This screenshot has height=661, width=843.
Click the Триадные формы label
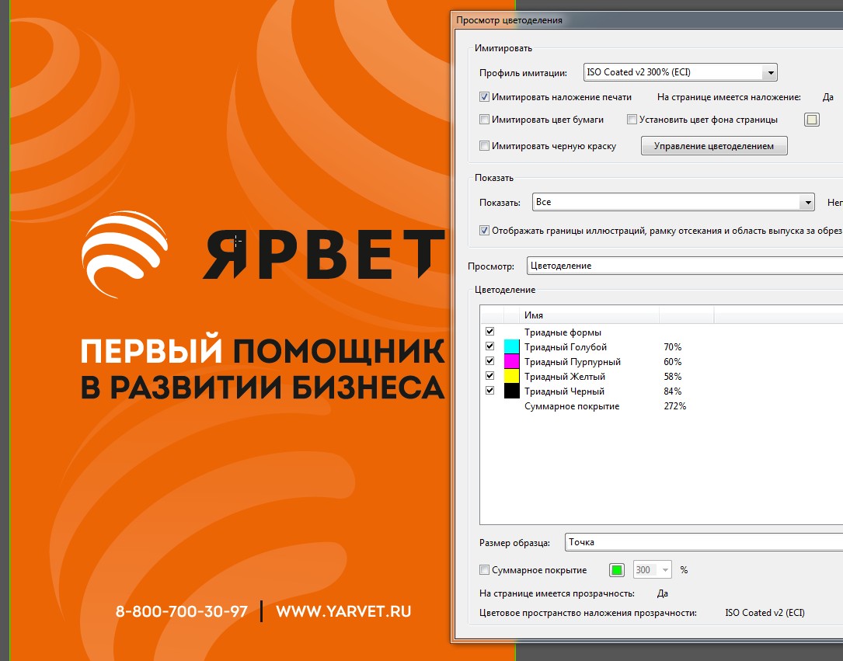563,332
